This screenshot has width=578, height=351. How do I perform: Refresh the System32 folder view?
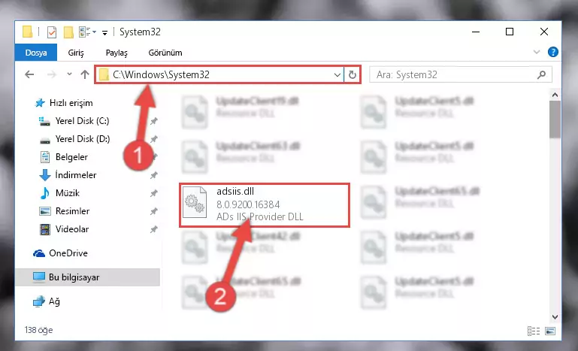(353, 75)
